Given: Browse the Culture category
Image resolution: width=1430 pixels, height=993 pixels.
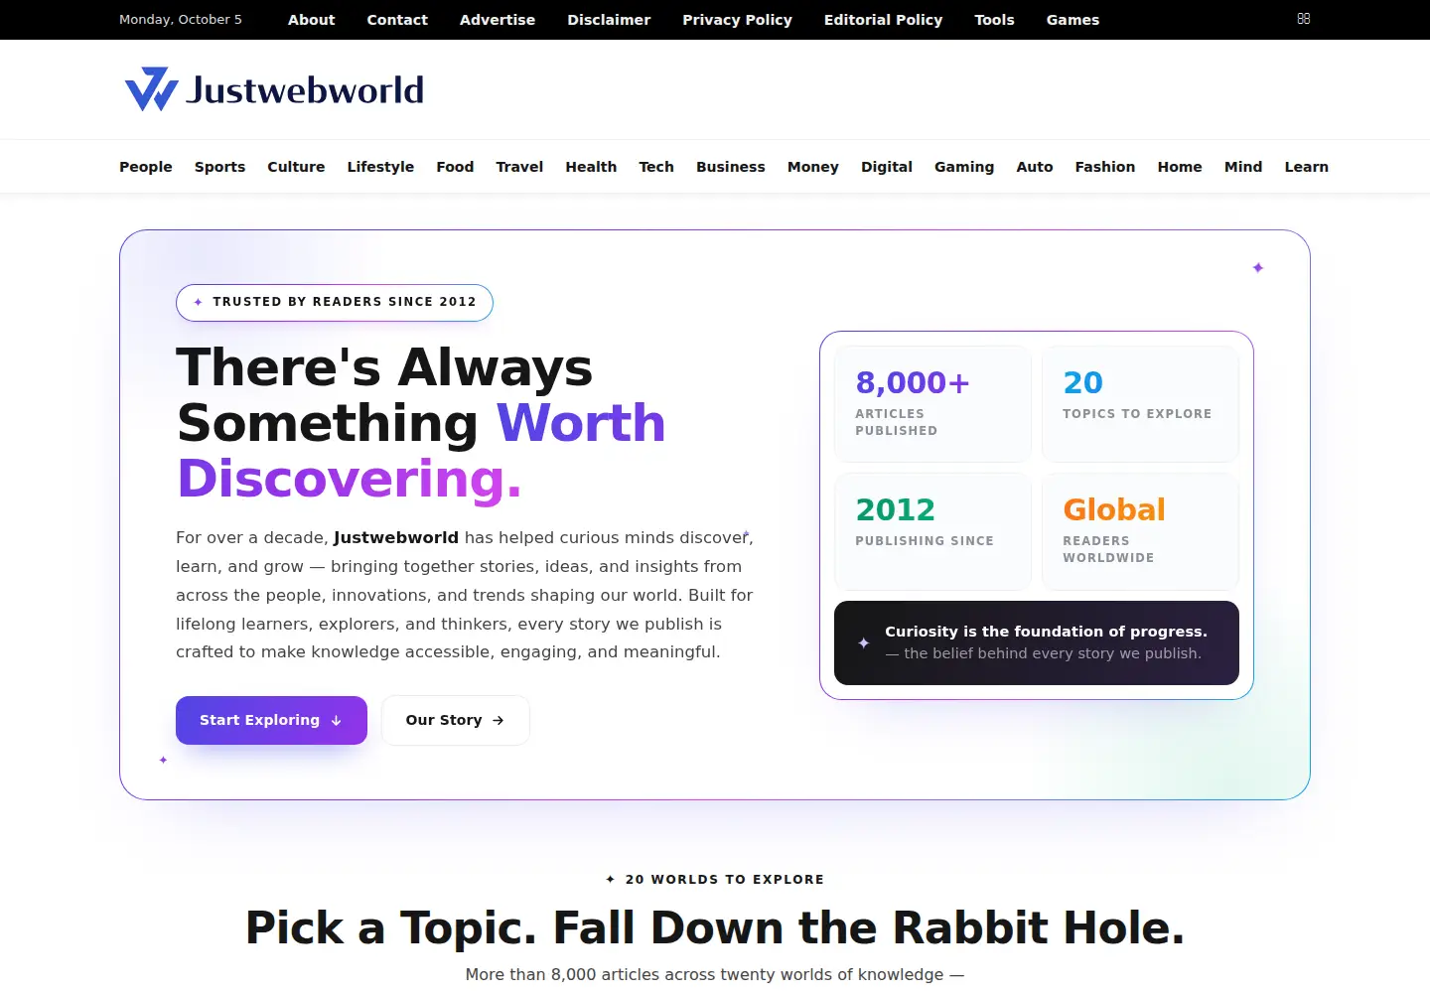Looking at the screenshot, I should click(x=296, y=167).
